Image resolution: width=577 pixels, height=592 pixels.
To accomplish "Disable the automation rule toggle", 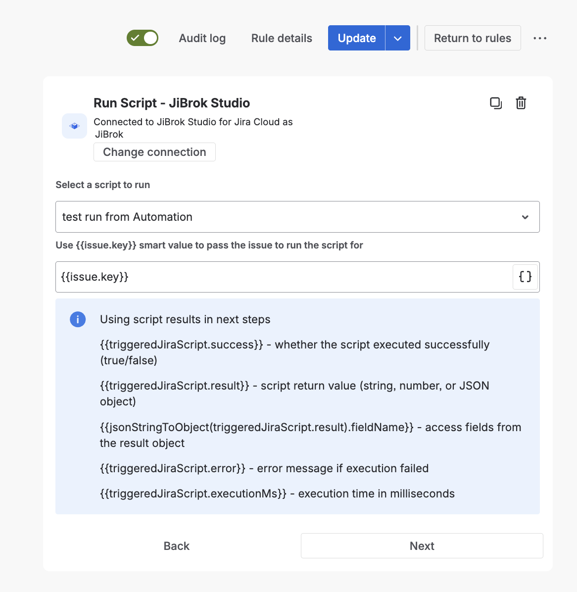I will [143, 38].
